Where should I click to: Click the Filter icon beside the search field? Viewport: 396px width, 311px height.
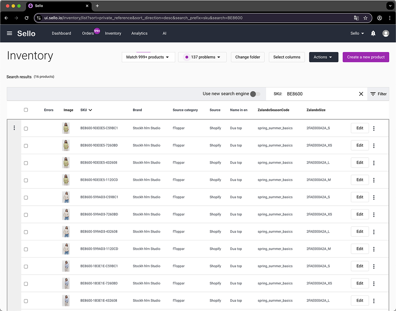[378, 94]
